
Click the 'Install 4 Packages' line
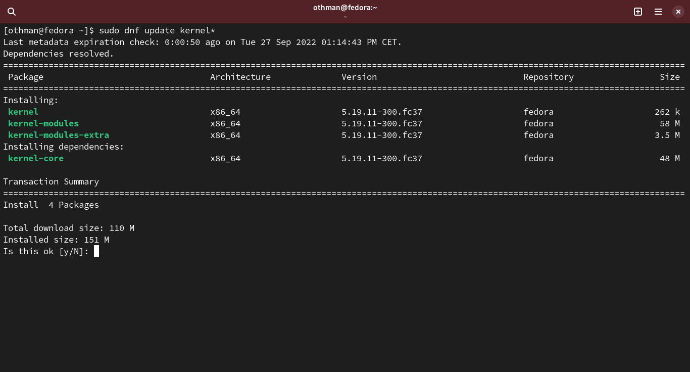point(51,205)
